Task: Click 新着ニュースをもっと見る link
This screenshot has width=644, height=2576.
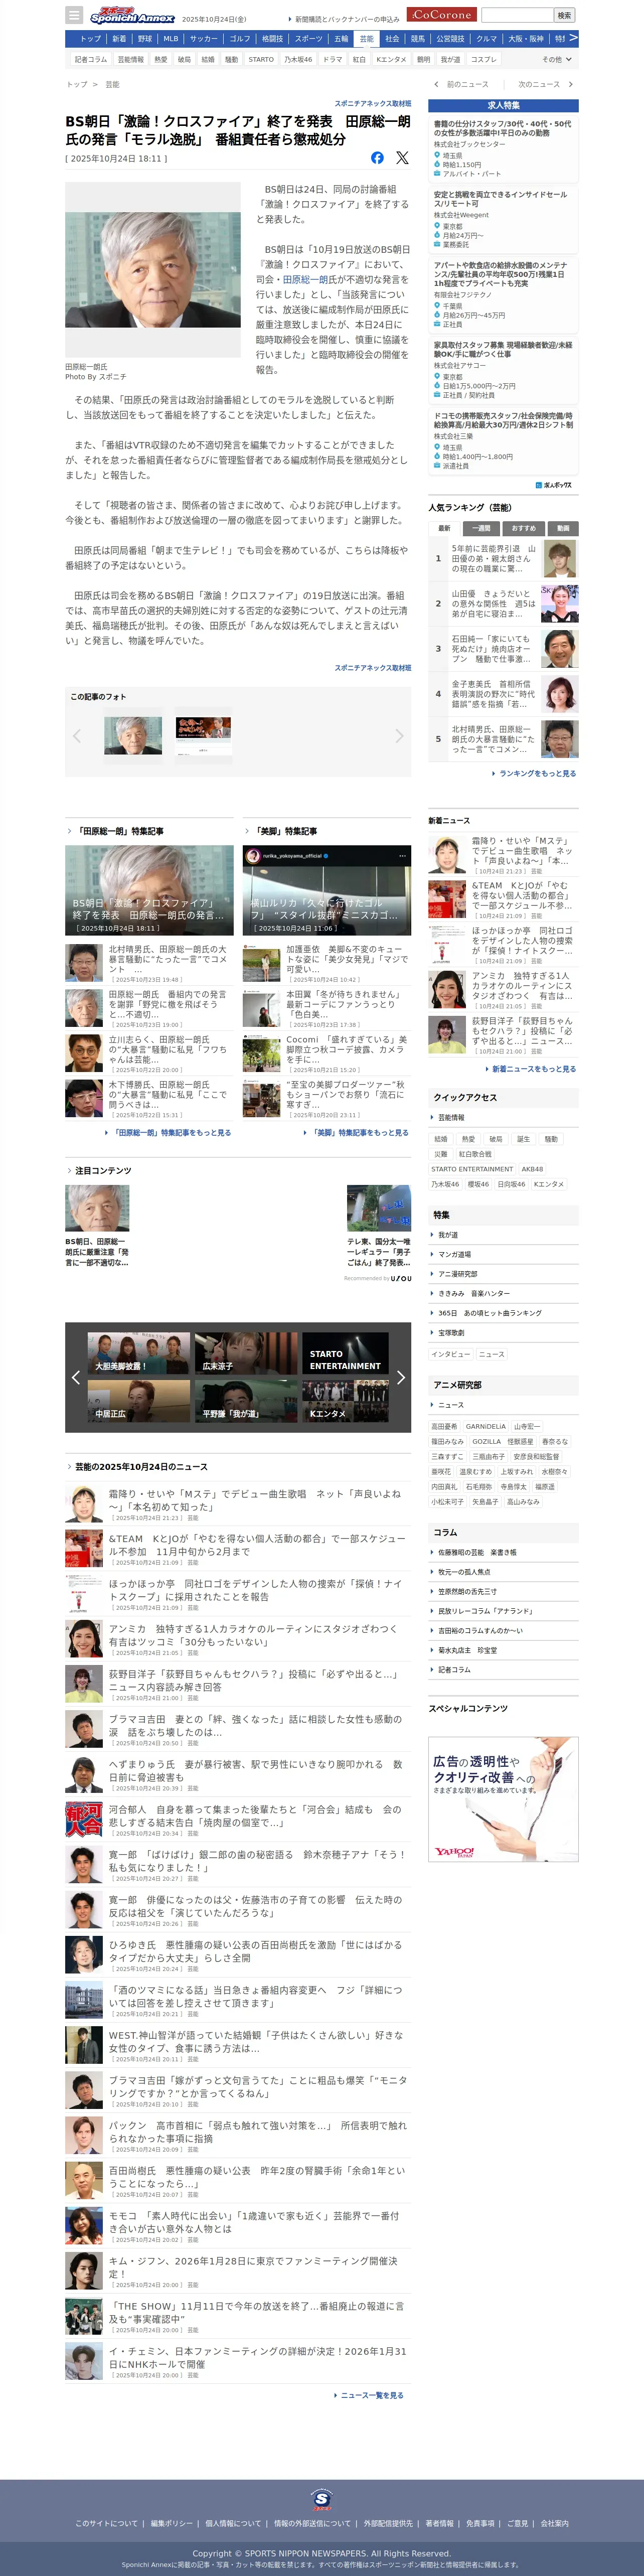Action: click(x=533, y=1069)
